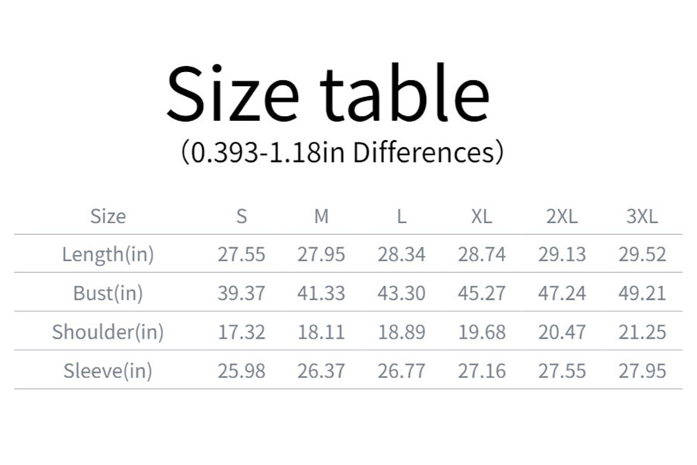Click the "Length(in)" row label
The image size is (697, 465).
pyautogui.click(x=108, y=254)
